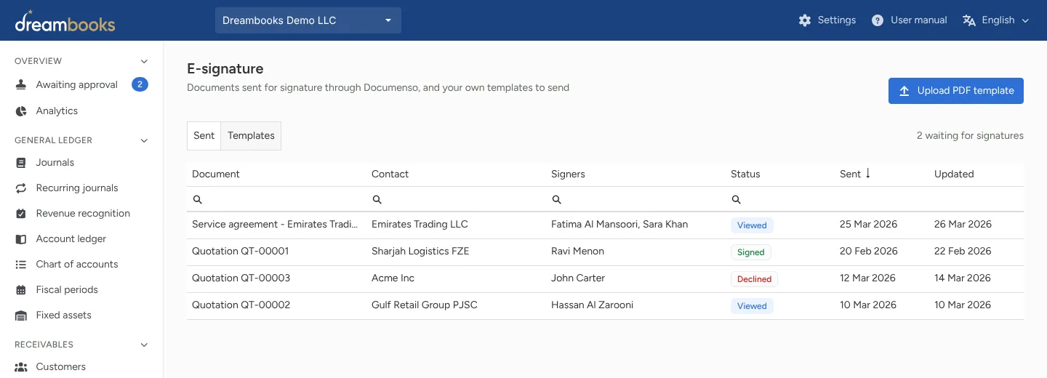Click the Customers people icon
This screenshot has width=1047, height=378.
tap(21, 367)
